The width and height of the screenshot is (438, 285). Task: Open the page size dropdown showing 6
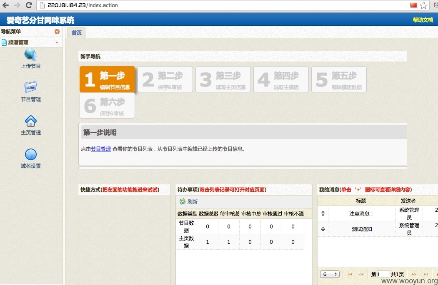click(x=330, y=274)
